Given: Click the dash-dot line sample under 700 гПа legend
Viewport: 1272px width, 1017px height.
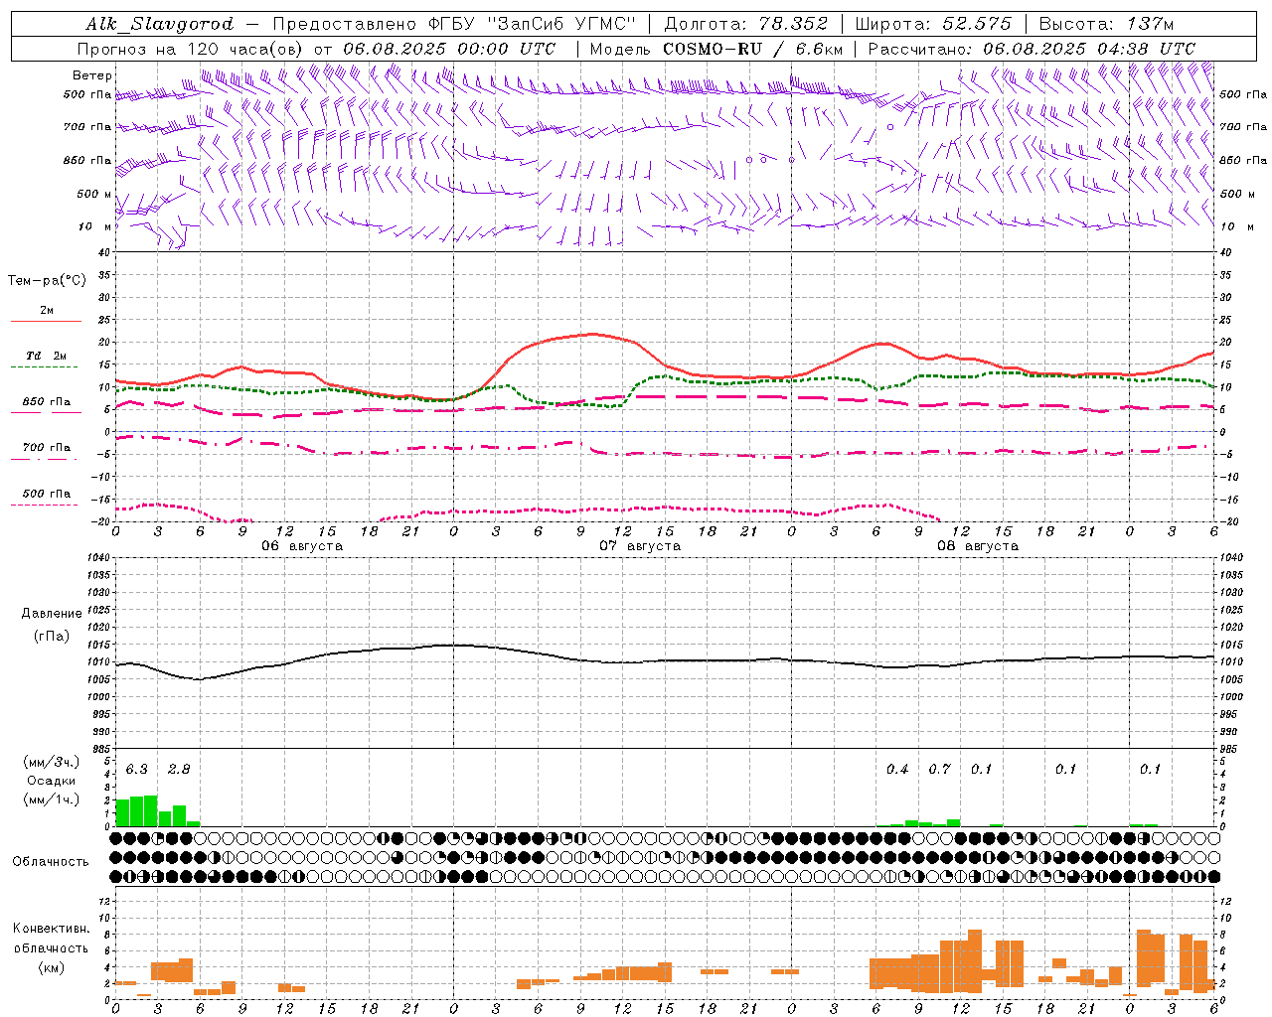Looking at the screenshot, I should (x=46, y=459).
